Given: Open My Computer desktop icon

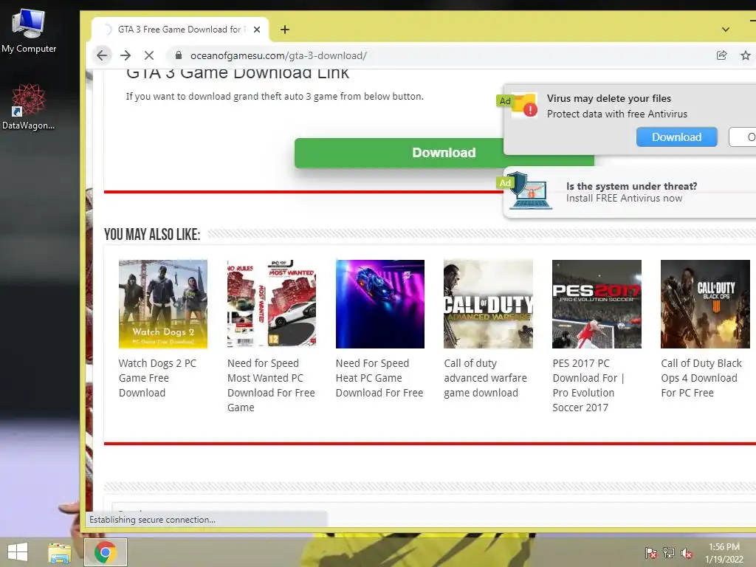Looking at the screenshot, I should 29,30.
